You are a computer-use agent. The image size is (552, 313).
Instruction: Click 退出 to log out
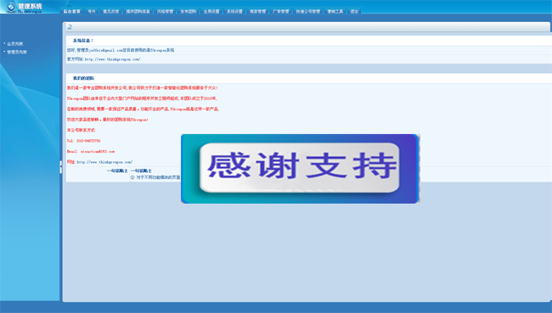pos(354,12)
